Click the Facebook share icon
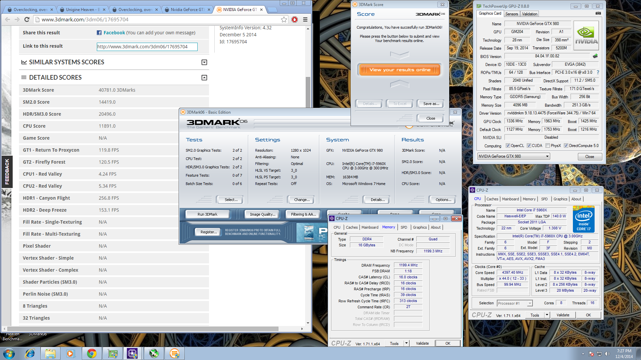This screenshot has width=641, height=360. (x=99, y=33)
